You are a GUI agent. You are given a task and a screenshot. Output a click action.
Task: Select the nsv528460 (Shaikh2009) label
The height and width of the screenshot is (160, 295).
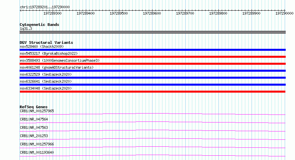pos(42,46)
